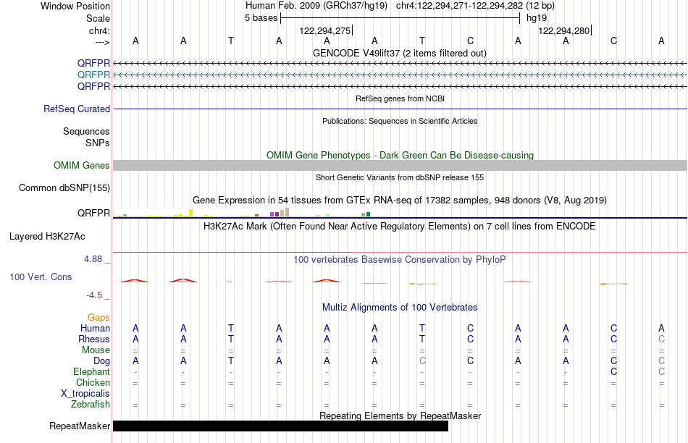Click the purple bars in GTEx expression chart
This screenshot has width=688, height=443.
274,214
